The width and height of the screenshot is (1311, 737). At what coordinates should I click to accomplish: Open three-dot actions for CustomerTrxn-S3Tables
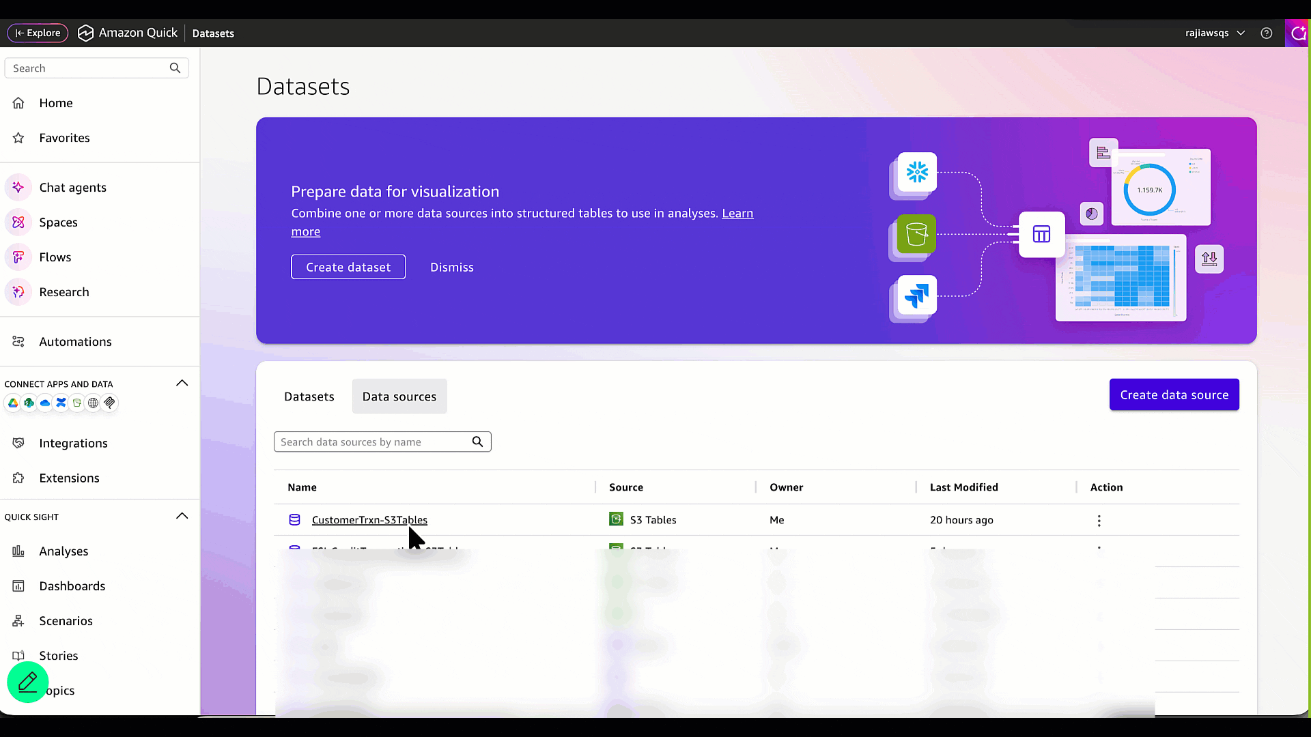pyautogui.click(x=1099, y=521)
